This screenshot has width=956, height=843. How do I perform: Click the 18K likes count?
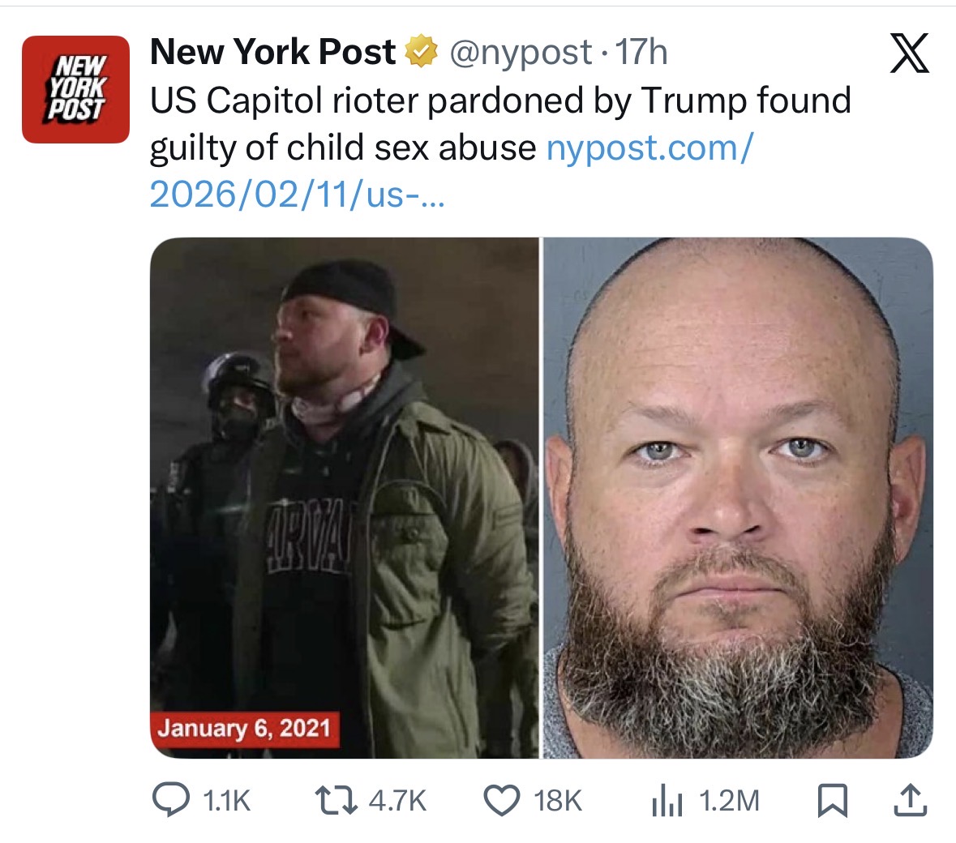558,800
